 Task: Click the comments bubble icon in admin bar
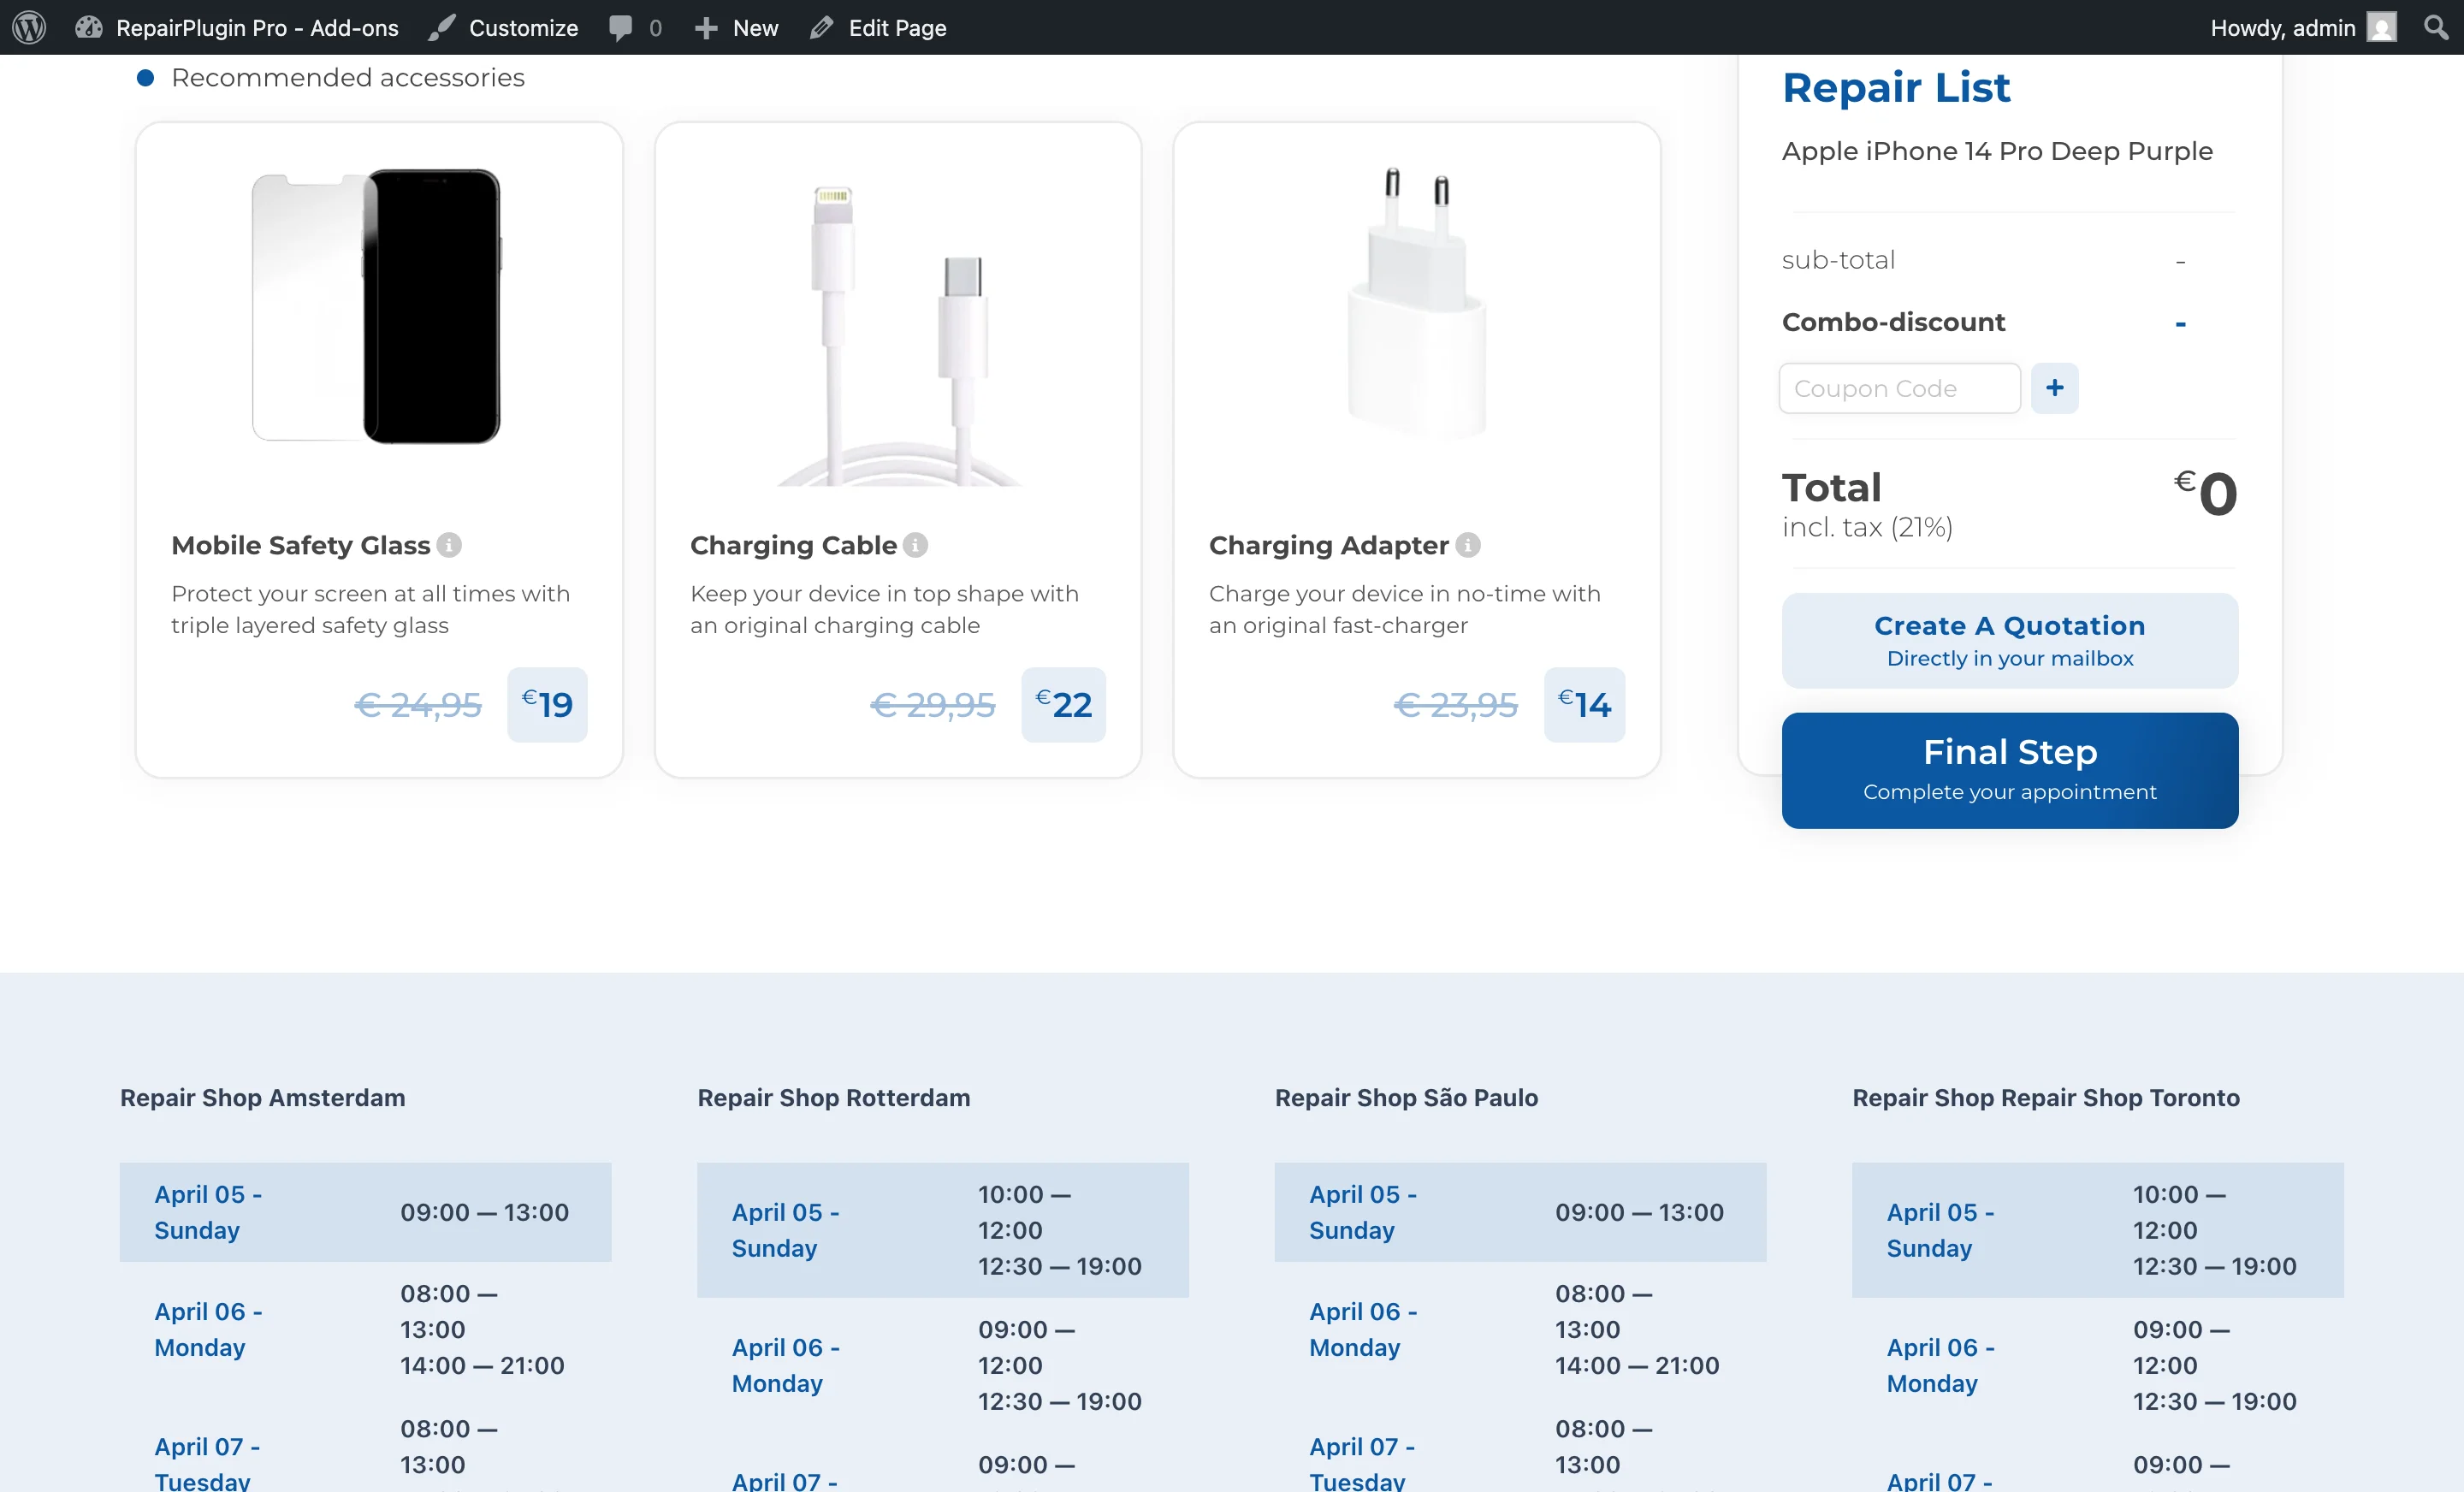point(621,27)
